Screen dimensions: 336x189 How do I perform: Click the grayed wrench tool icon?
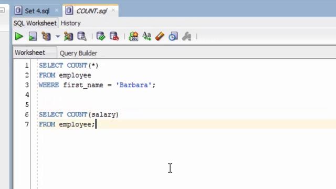186,36
